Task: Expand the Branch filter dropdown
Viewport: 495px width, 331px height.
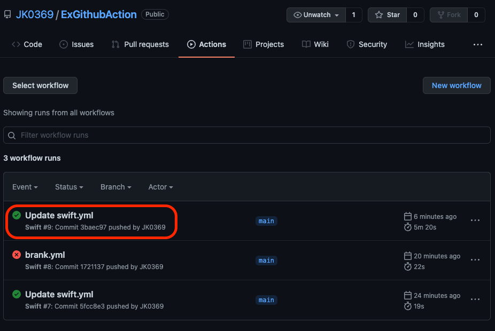Action: (116, 187)
